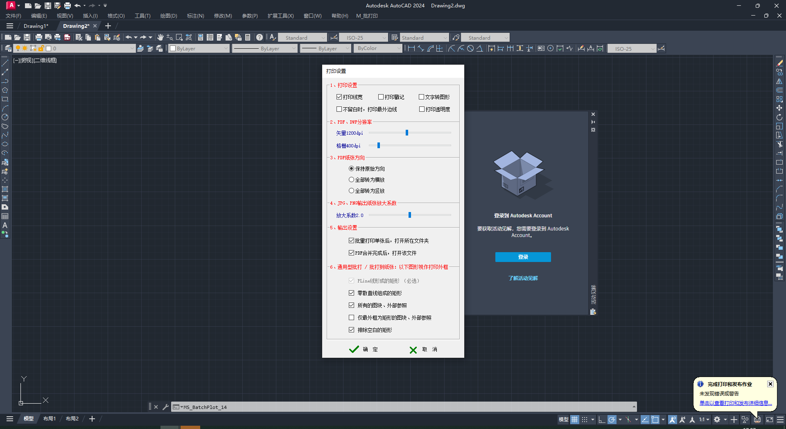This screenshot has width=786, height=429.
Task: Open the 绘图(D) menu
Action: [x=169, y=16]
